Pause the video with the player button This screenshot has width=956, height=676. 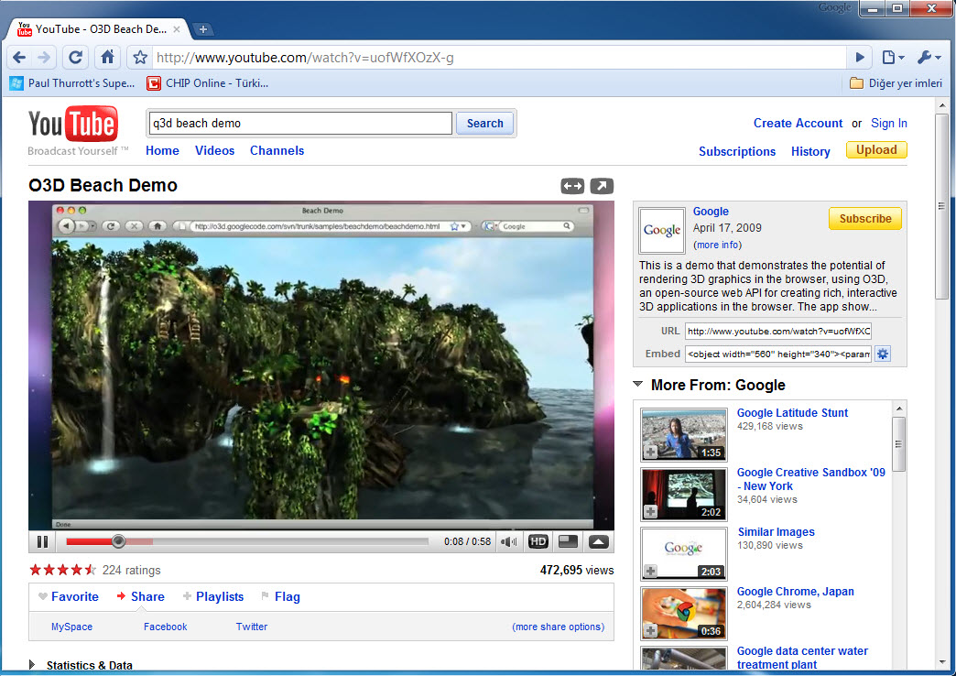[x=42, y=541]
